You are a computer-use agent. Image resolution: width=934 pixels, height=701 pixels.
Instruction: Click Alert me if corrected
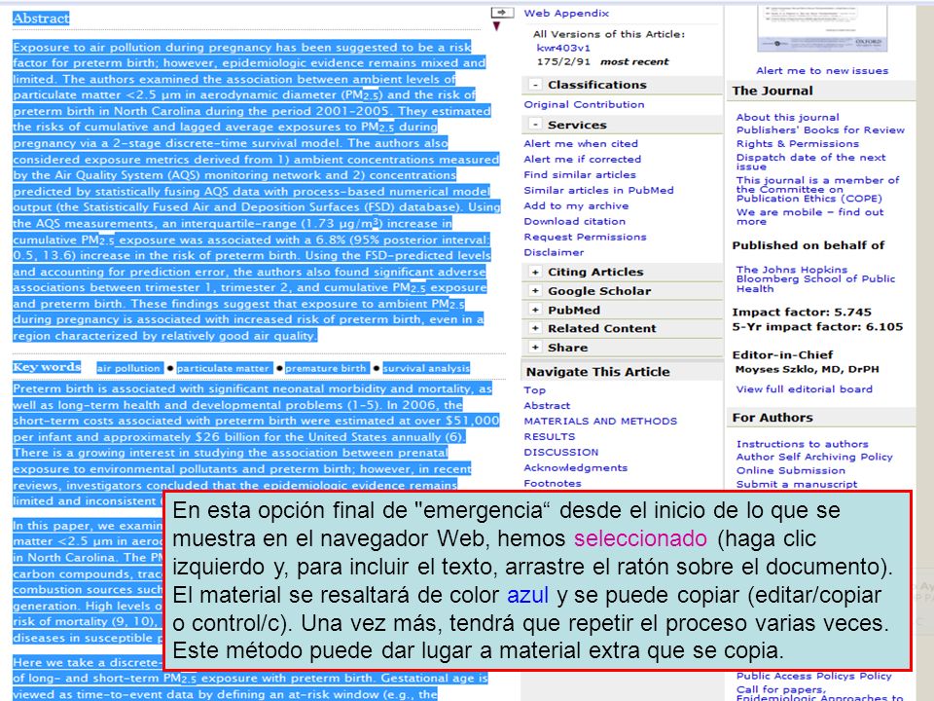point(583,159)
